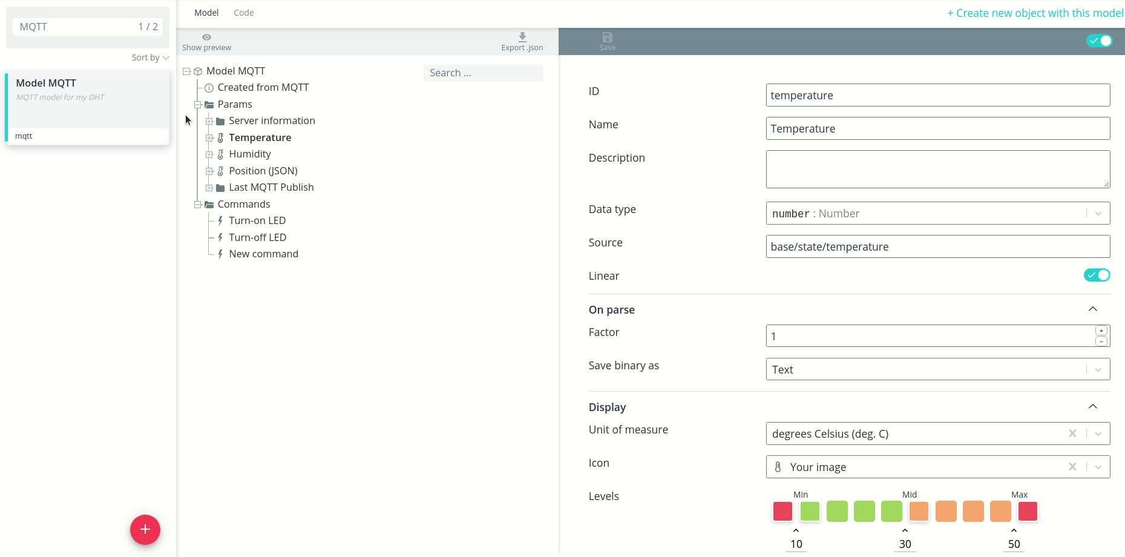The height and width of the screenshot is (557, 1125).
Task: Clear the Unit of measure selection
Action: tap(1072, 433)
